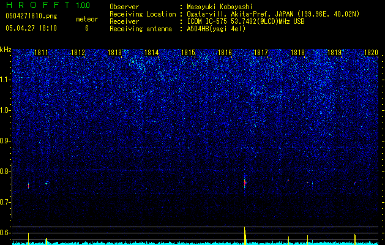Click the date stamp 05.04.27 18:10

31,28
